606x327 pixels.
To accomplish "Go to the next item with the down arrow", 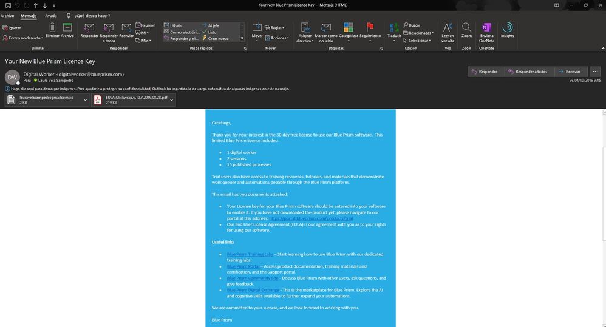I will (x=45, y=5).
